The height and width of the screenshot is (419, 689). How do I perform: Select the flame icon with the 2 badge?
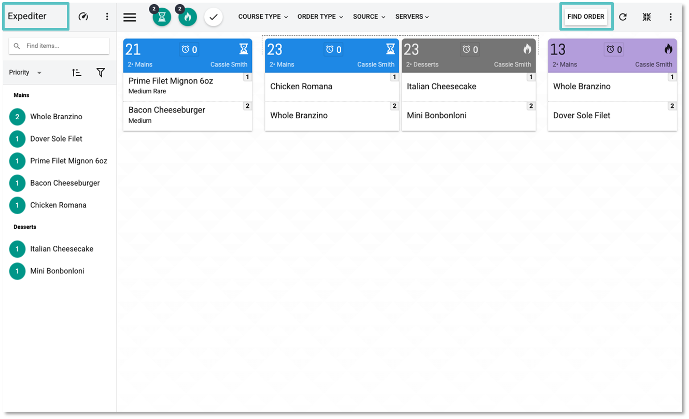tap(188, 17)
